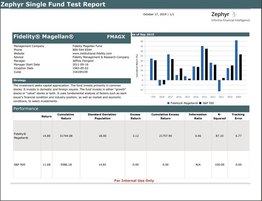
Task: Click the Strategy section header
Action: [x=71, y=80]
